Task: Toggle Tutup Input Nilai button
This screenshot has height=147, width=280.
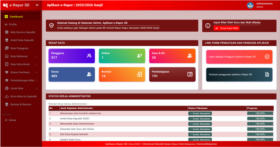Action: coord(226,28)
